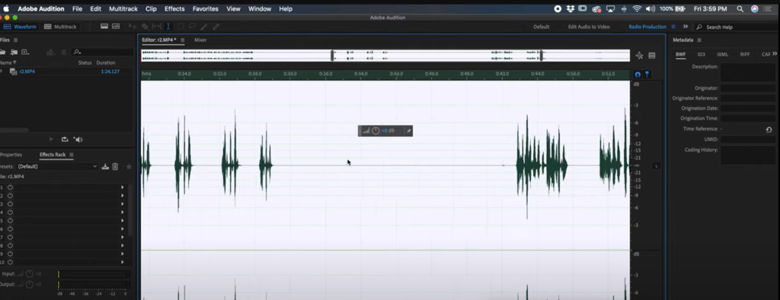The height and width of the screenshot is (300, 780).
Task: Open the Effects menu
Action: [174, 9]
